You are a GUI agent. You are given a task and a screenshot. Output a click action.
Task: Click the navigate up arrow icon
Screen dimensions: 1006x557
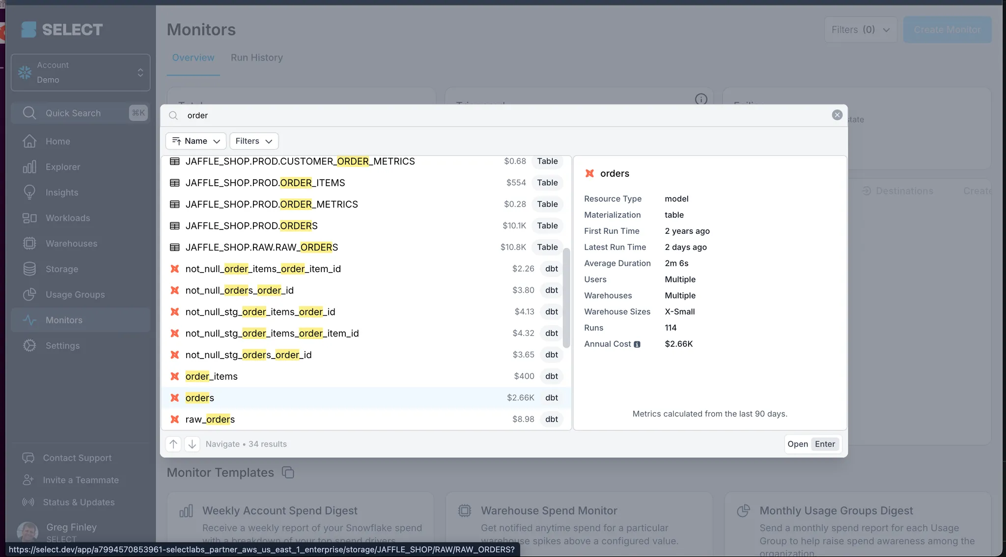pos(173,444)
